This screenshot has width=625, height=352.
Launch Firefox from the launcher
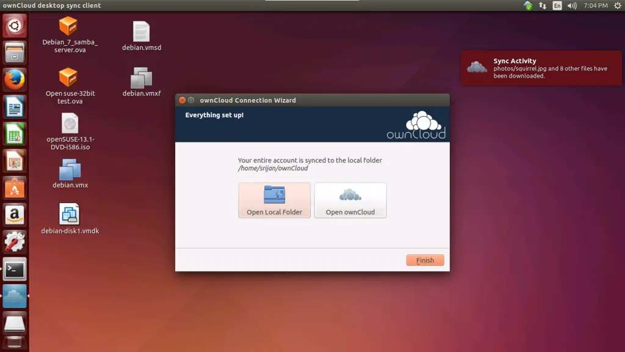pos(15,79)
